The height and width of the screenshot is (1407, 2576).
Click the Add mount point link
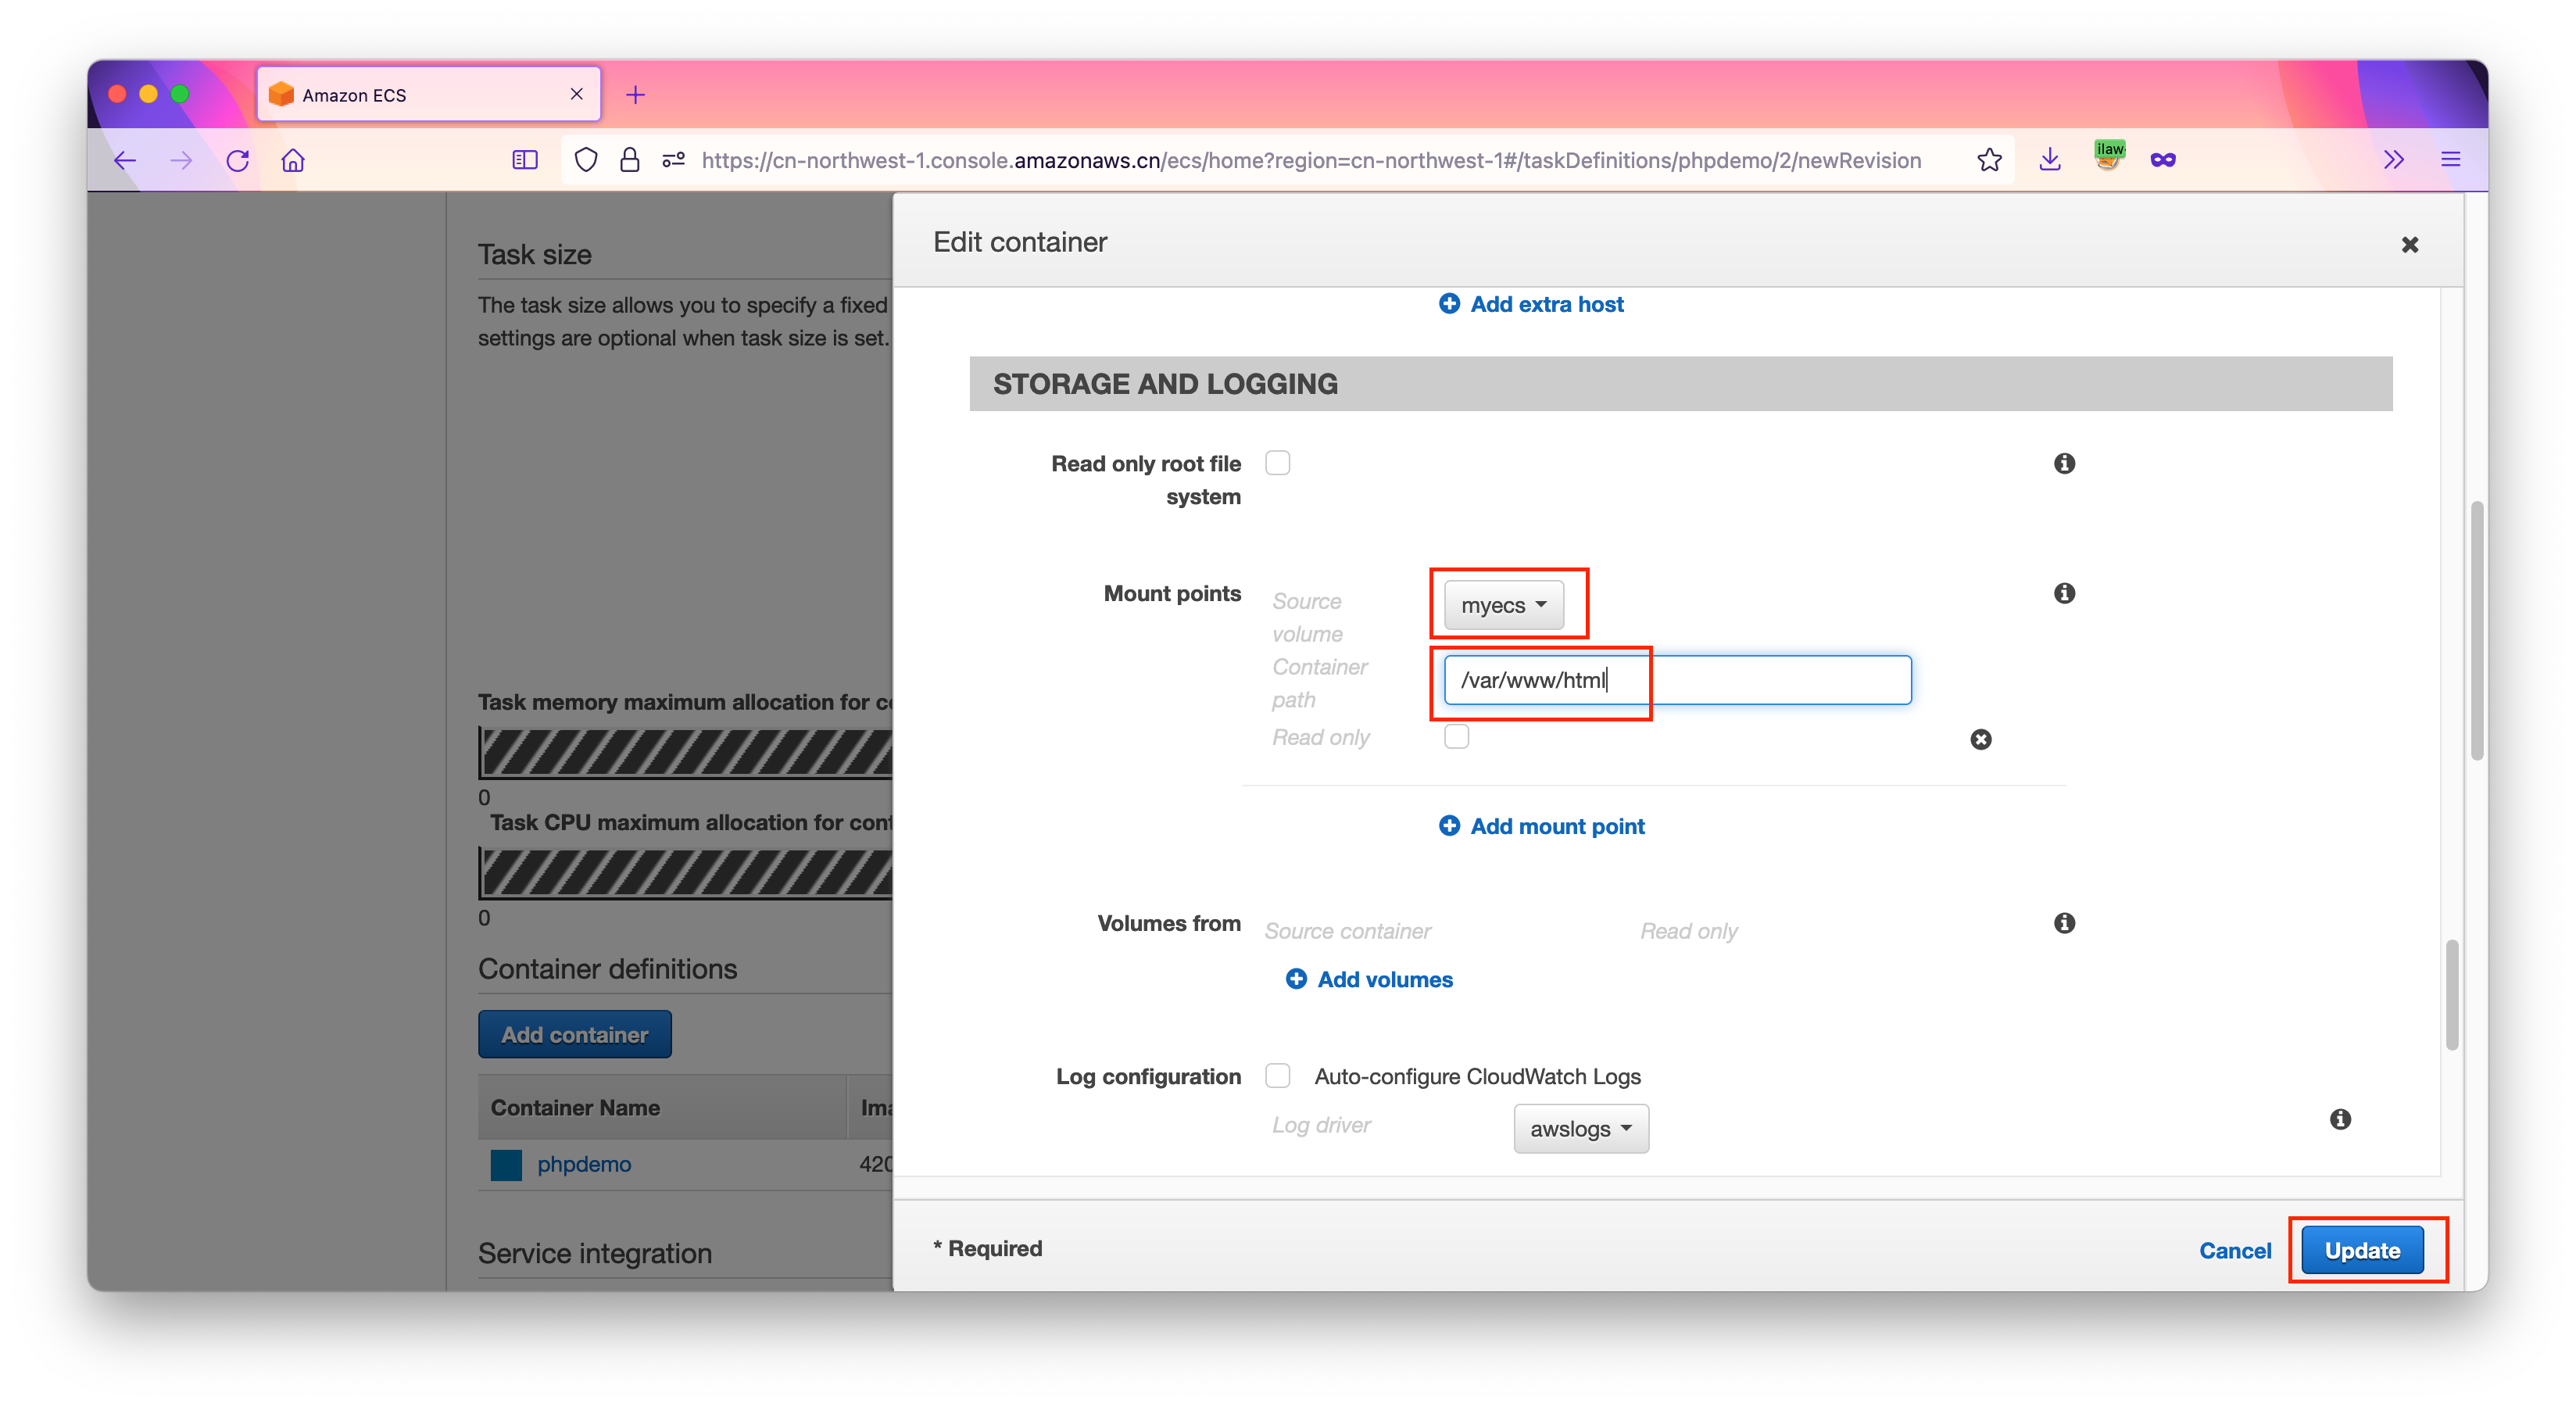pyautogui.click(x=1557, y=826)
